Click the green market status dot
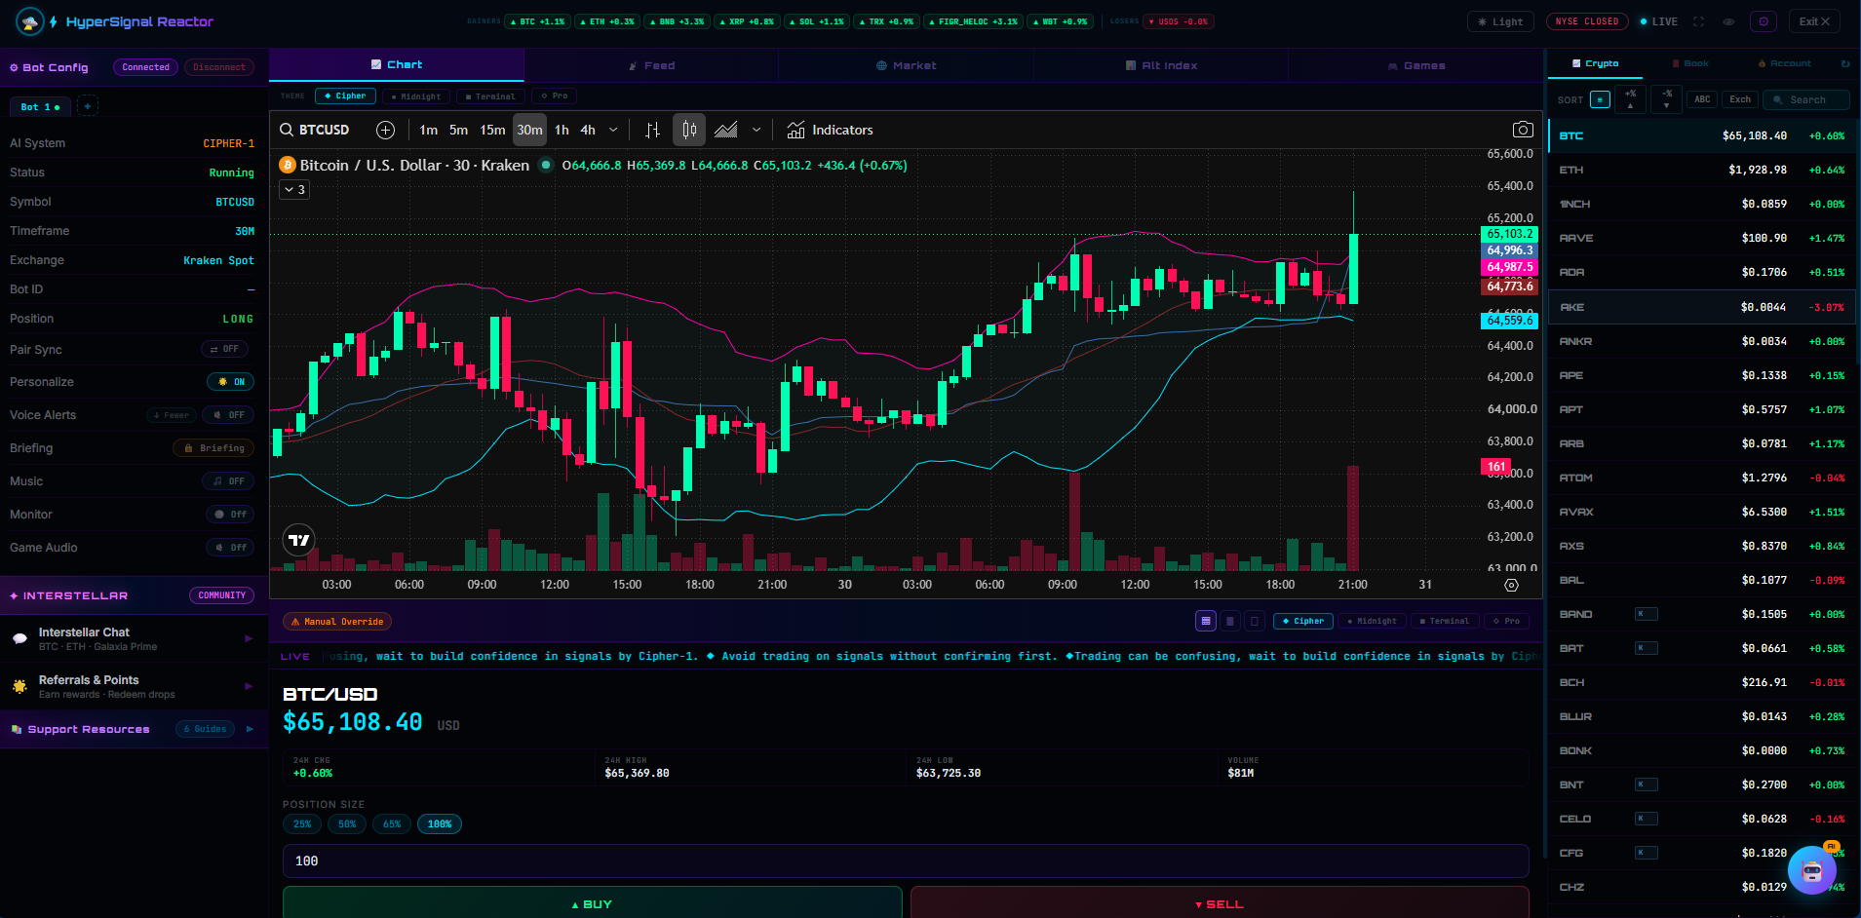The width and height of the screenshot is (1861, 918). click(x=546, y=165)
